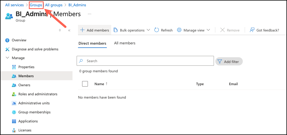This screenshot has width=287, height=135.
Task: Click the Search members input field
Action: click(145, 61)
